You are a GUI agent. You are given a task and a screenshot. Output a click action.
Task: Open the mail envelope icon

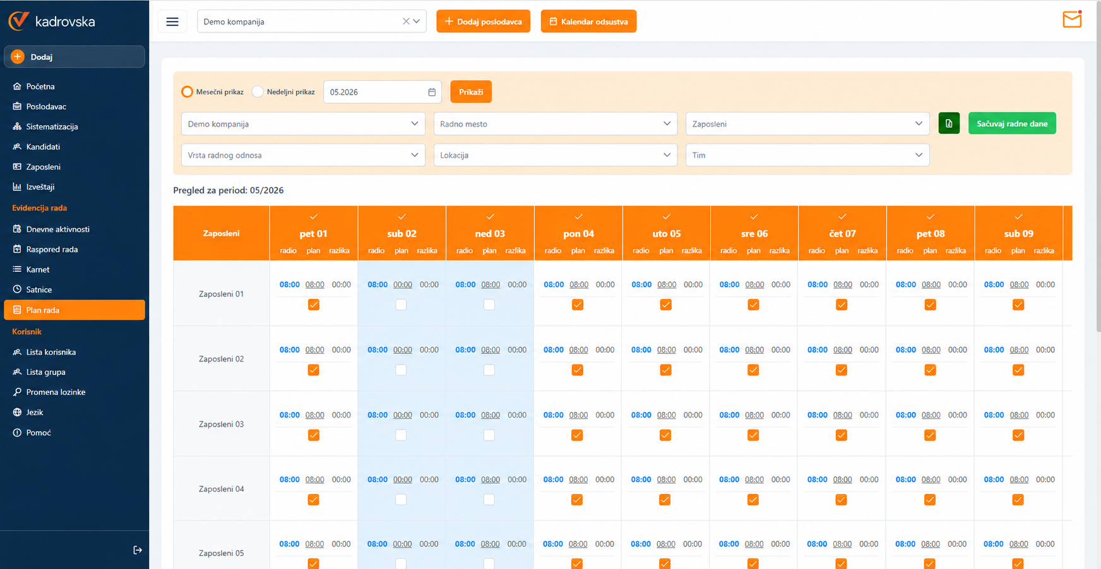coord(1072,20)
